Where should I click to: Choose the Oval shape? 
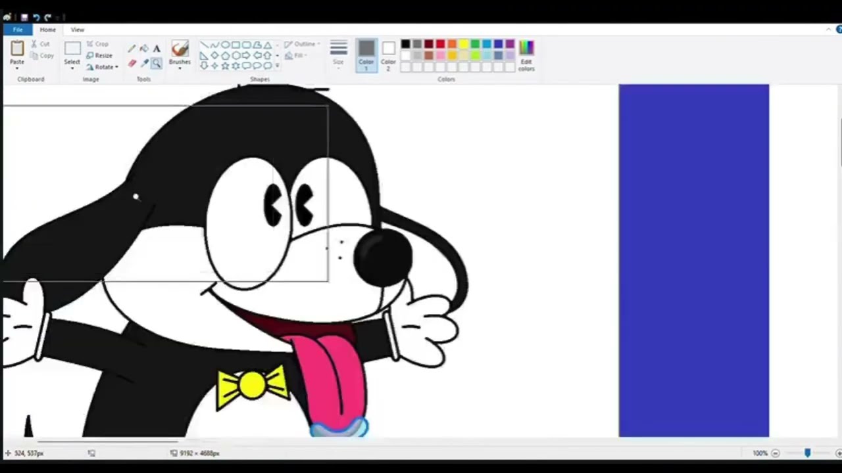tap(225, 45)
